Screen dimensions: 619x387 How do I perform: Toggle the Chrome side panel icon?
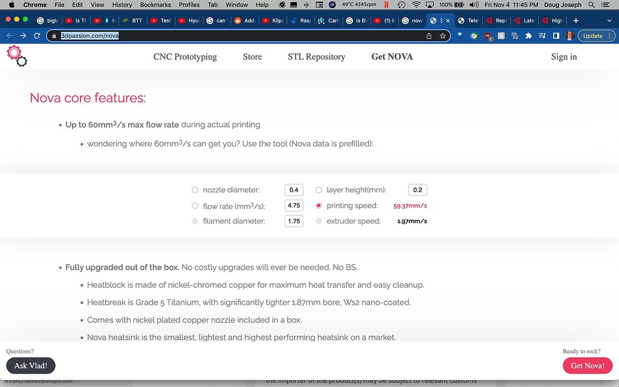point(556,36)
